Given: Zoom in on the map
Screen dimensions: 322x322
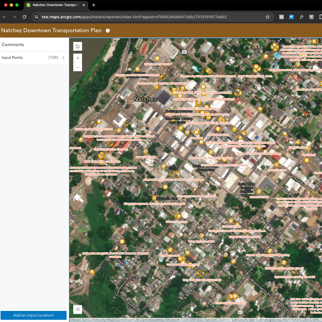Looking at the screenshot, I should tap(78, 58).
